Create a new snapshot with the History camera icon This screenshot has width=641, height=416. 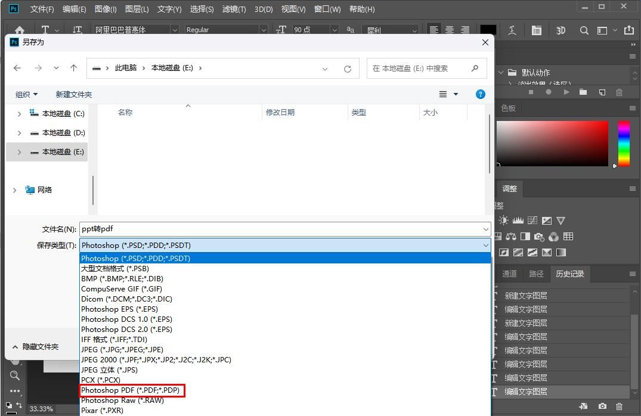click(602, 406)
